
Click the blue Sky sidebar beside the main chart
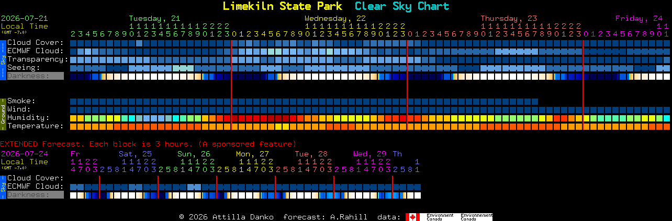click(3, 59)
